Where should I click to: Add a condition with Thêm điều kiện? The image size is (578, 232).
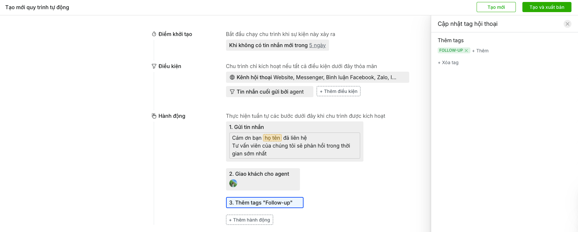click(x=338, y=91)
